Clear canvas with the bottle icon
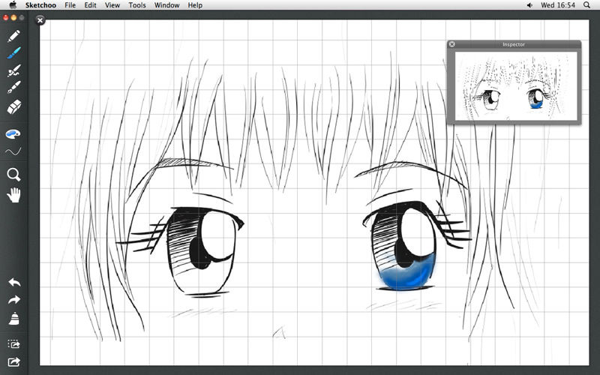The width and height of the screenshot is (600, 375). pos(13,319)
